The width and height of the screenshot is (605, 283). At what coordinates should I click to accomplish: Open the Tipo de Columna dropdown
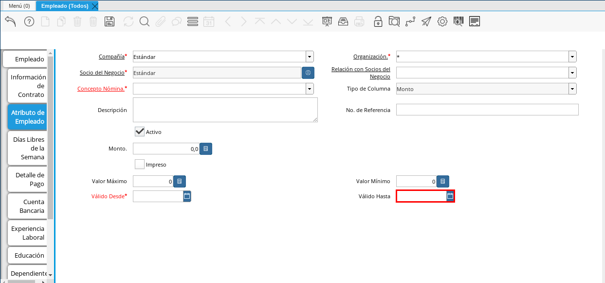pyautogui.click(x=572, y=89)
